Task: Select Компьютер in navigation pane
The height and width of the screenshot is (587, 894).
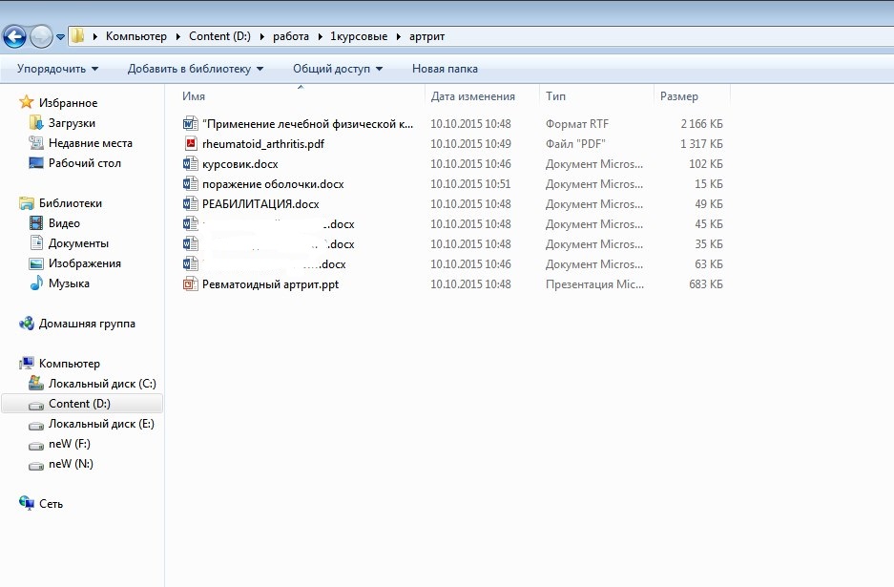Action: (x=69, y=364)
